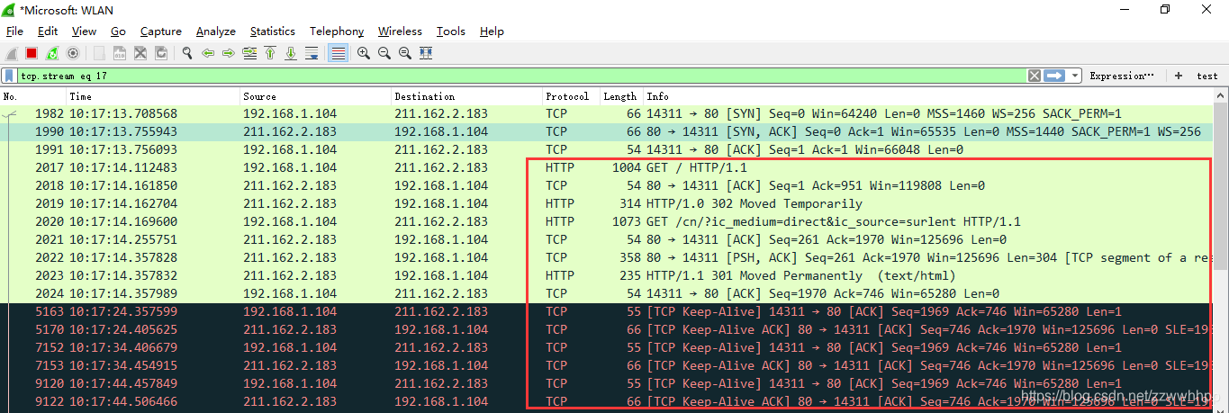This screenshot has height=413, width=1229.
Task: Restart the current capture
Action: 52,53
